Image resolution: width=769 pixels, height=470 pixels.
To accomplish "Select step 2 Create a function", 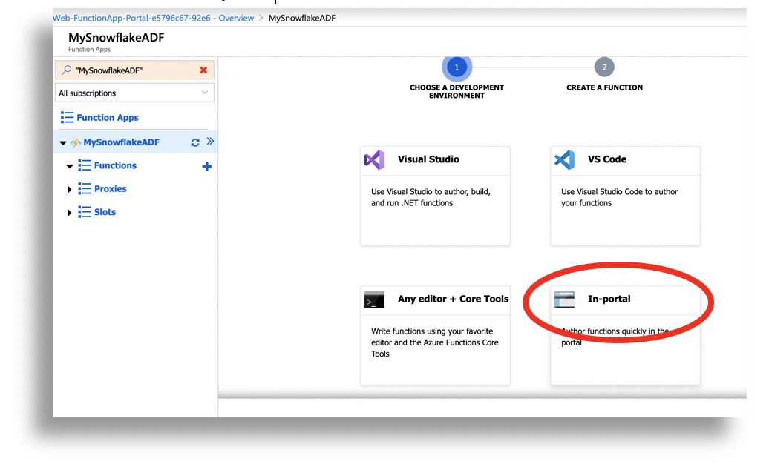I will coord(604,67).
